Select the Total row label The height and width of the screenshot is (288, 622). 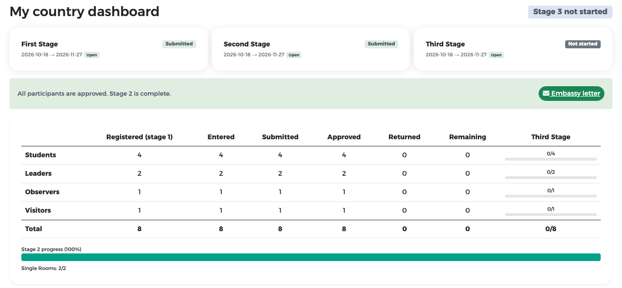[34, 229]
